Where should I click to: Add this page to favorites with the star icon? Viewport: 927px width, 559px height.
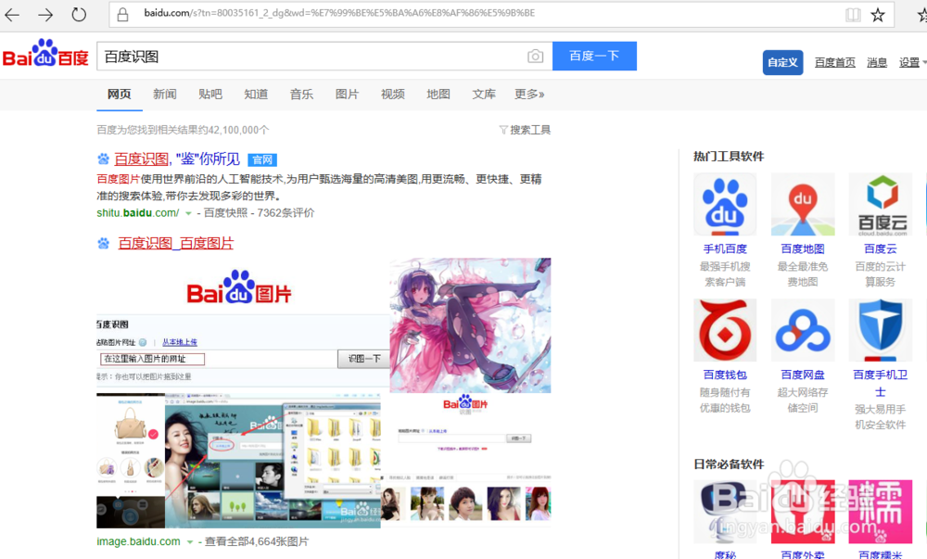pyautogui.click(x=878, y=15)
